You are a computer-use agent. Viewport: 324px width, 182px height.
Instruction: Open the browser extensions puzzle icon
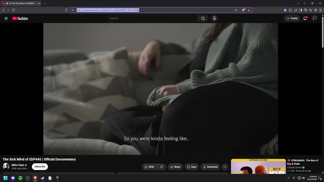pos(290,10)
